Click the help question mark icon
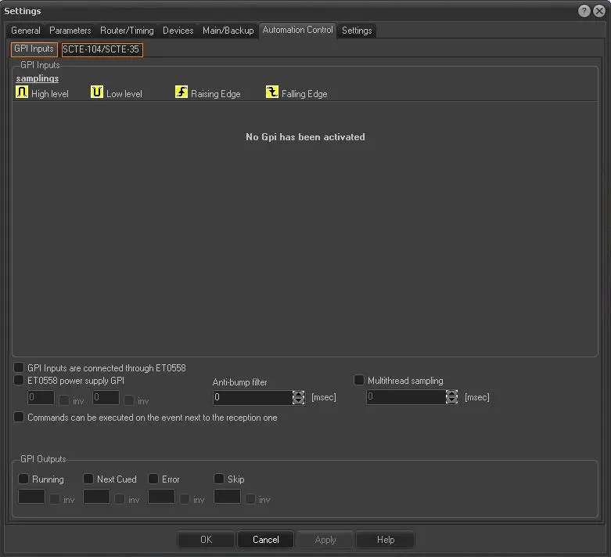The width and height of the screenshot is (611, 557). coord(584,11)
